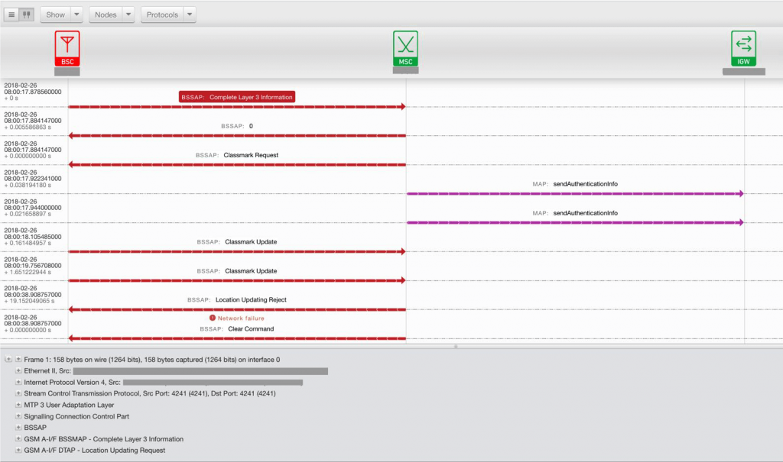Expand the Stream Control Transmission Protocol entry
The height and width of the screenshot is (462, 783).
click(18, 393)
